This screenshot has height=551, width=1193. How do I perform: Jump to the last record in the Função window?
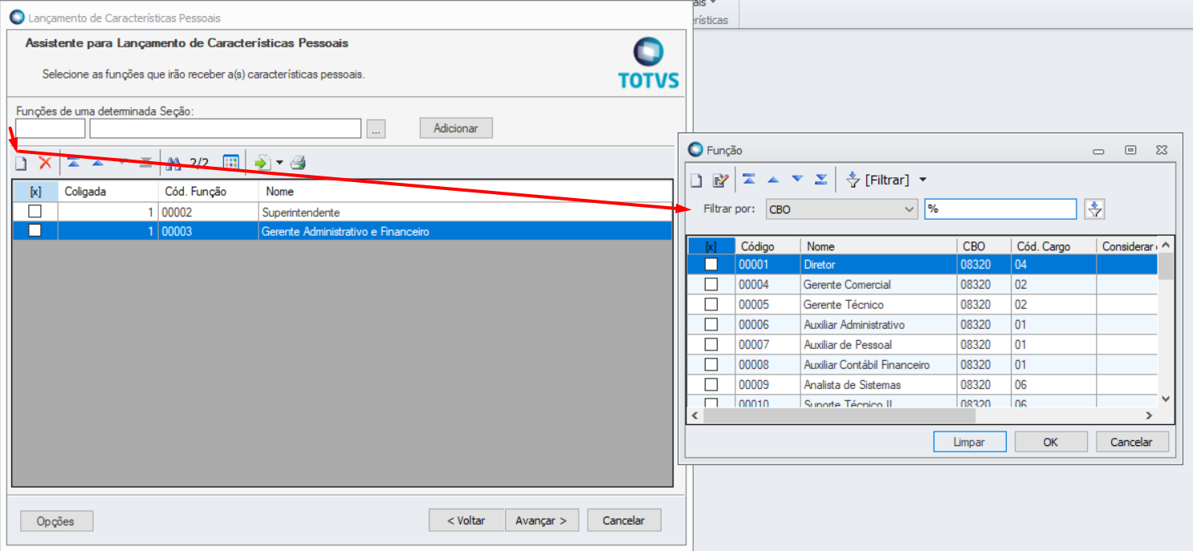820,179
